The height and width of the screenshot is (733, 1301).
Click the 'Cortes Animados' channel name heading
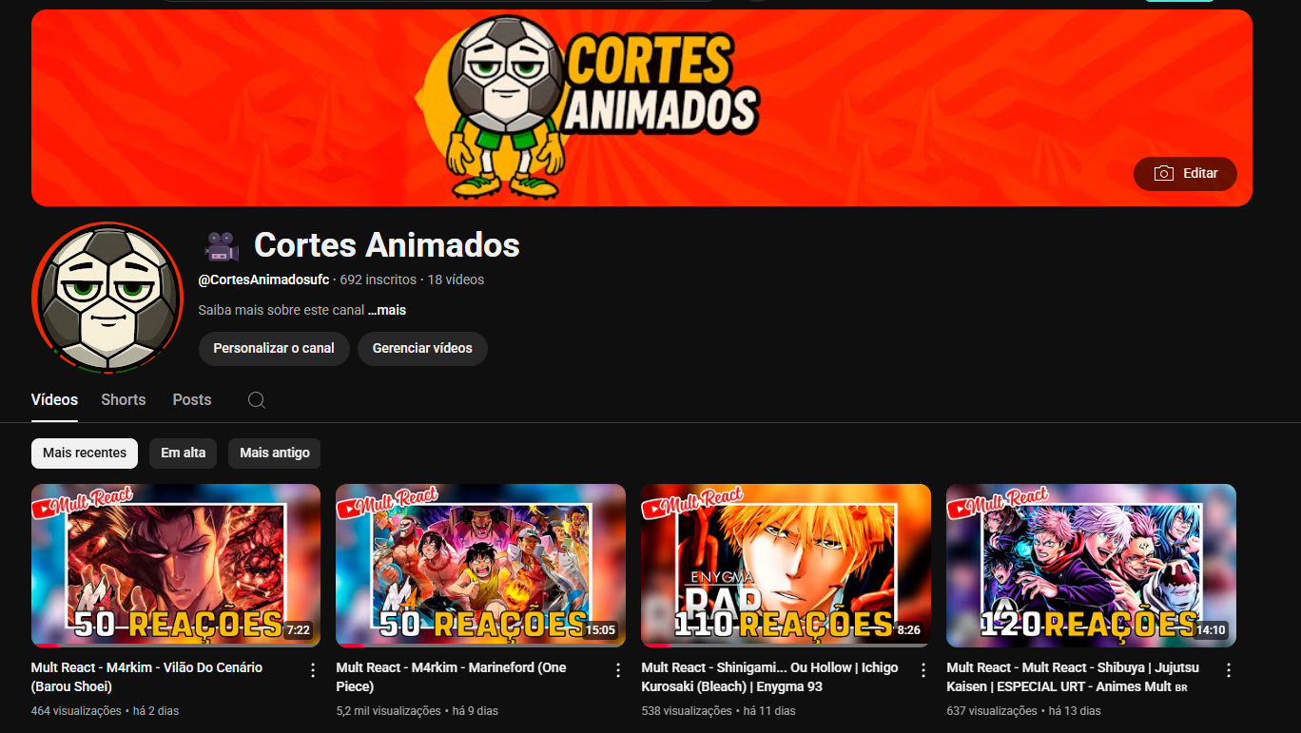coord(387,245)
